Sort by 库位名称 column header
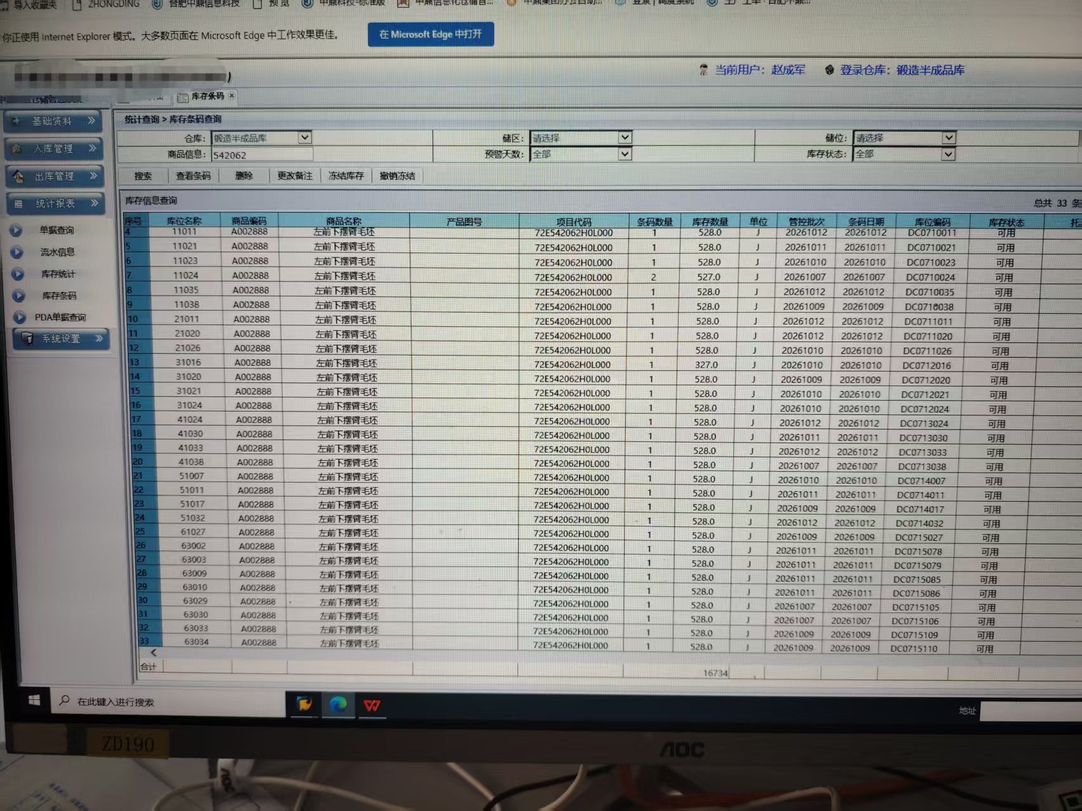 pos(184,221)
